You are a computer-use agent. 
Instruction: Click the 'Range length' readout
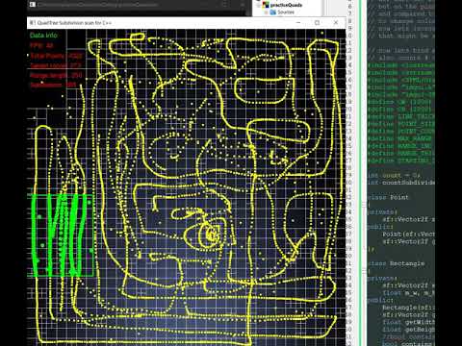(56, 75)
